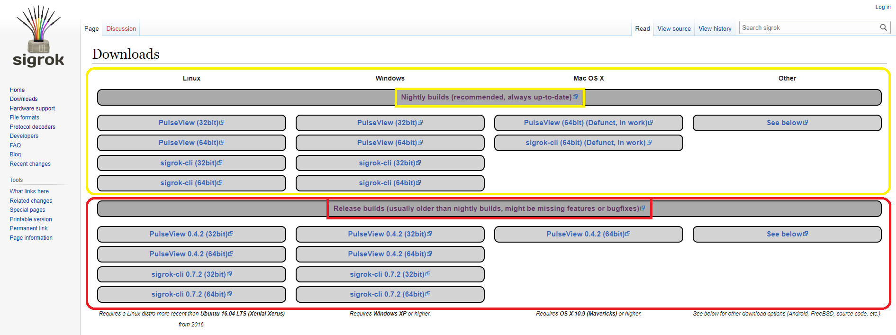Viewport: 896px width, 335px height.
Task: Download Windows sigrok-cli 0.7.2 (32bit)
Action: click(x=390, y=274)
